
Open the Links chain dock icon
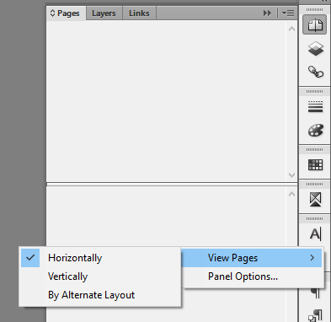pyautogui.click(x=316, y=72)
